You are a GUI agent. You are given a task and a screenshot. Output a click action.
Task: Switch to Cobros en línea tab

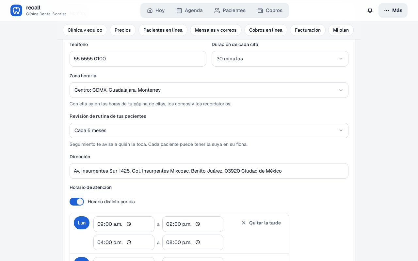click(266, 30)
